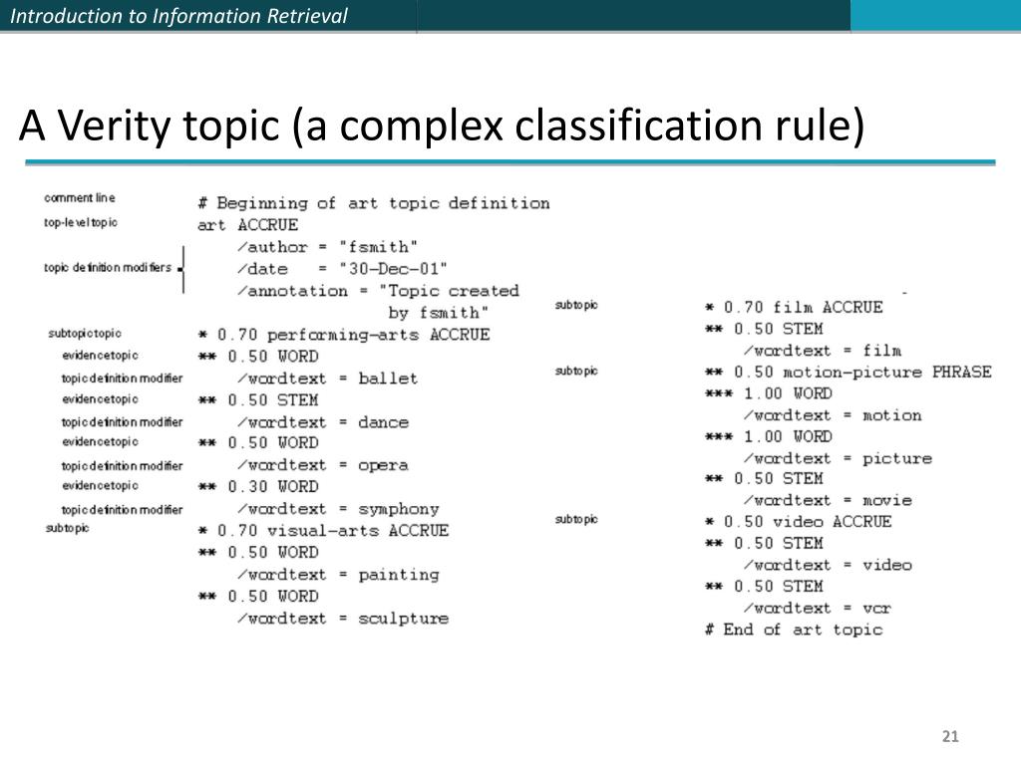Select the "/wordtext = painting" line

[x=339, y=575]
